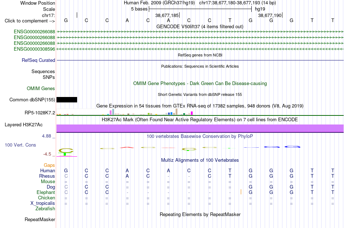Click the hg19 assembly label
This screenshot has width=344, height=228.
click(260, 9)
